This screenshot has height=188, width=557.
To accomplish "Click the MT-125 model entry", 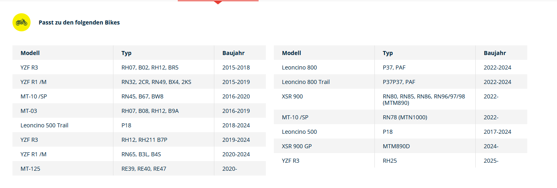I will (31, 169).
